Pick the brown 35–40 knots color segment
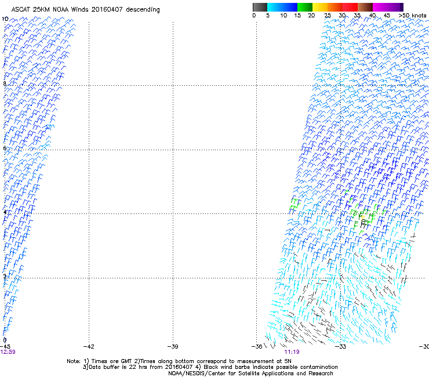 click(x=365, y=7)
